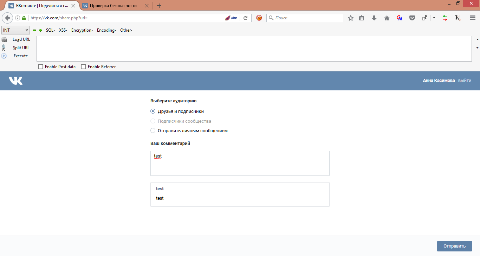The width and height of the screenshot is (480, 256).
Task: Open the XSS menu in HackBar
Action: pos(63,30)
